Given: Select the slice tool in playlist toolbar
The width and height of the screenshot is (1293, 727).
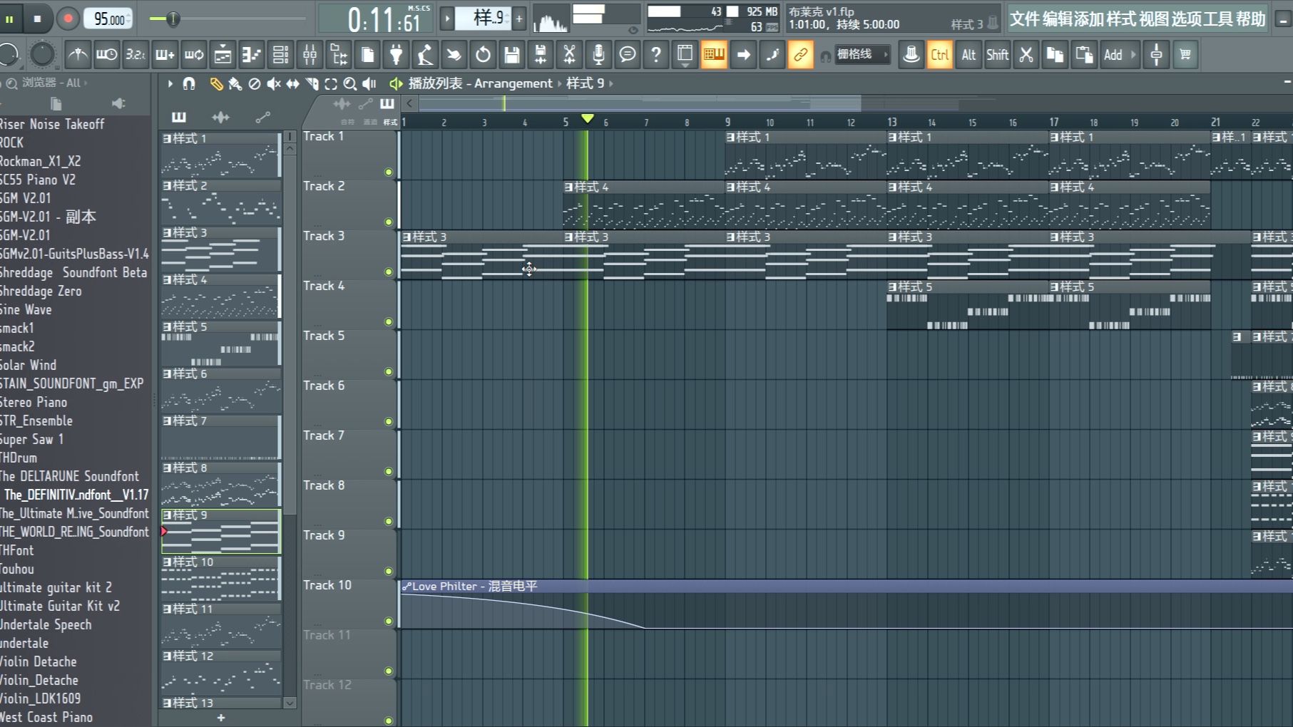Looking at the screenshot, I should (312, 84).
